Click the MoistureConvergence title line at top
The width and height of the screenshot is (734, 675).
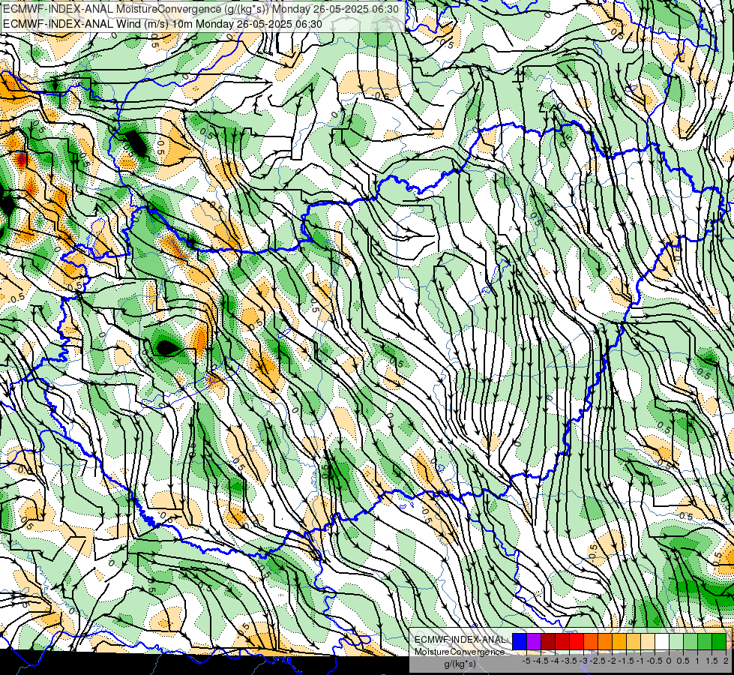[x=201, y=9]
